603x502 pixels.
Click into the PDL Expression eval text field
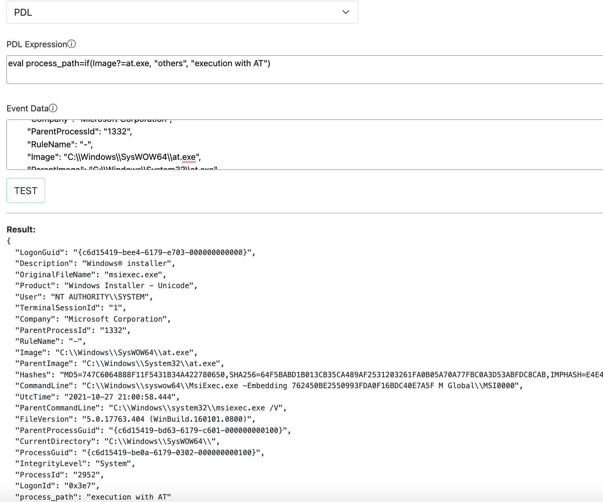[x=282, y=69]
